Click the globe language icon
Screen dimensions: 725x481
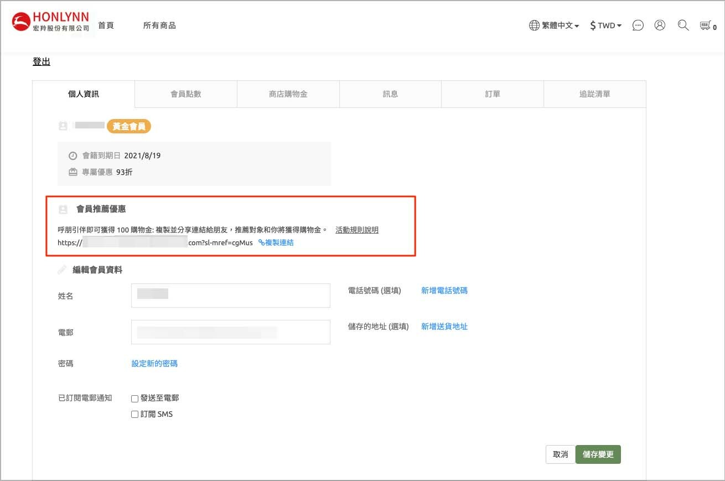coord(534,25)
